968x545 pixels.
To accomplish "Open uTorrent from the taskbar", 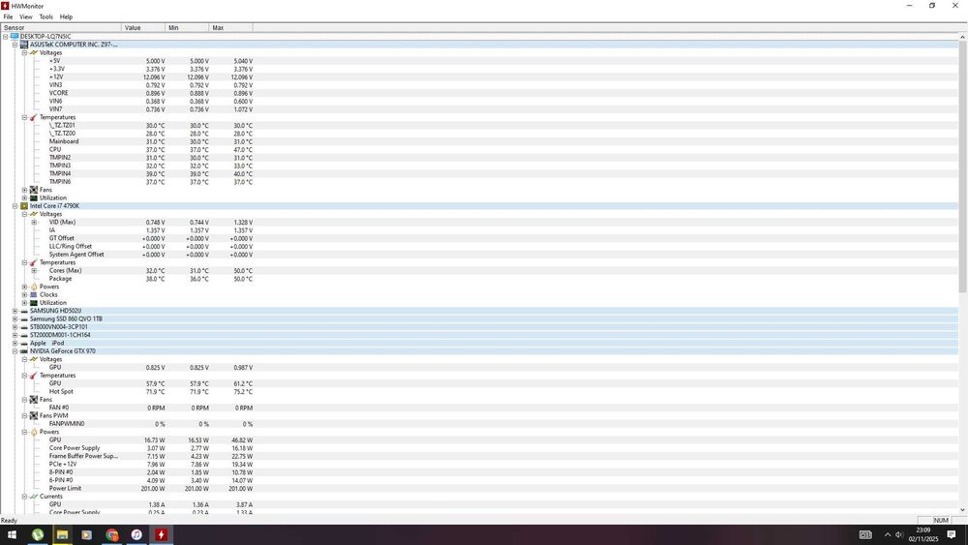I will pos(38,534).
